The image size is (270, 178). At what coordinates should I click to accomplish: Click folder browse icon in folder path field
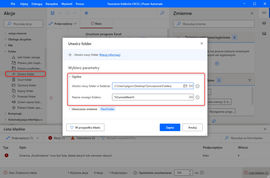[185, 86]
